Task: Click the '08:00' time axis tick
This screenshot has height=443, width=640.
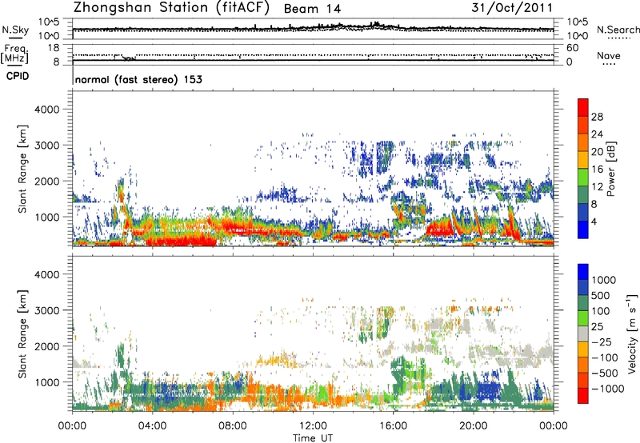Action: [233, 426]
